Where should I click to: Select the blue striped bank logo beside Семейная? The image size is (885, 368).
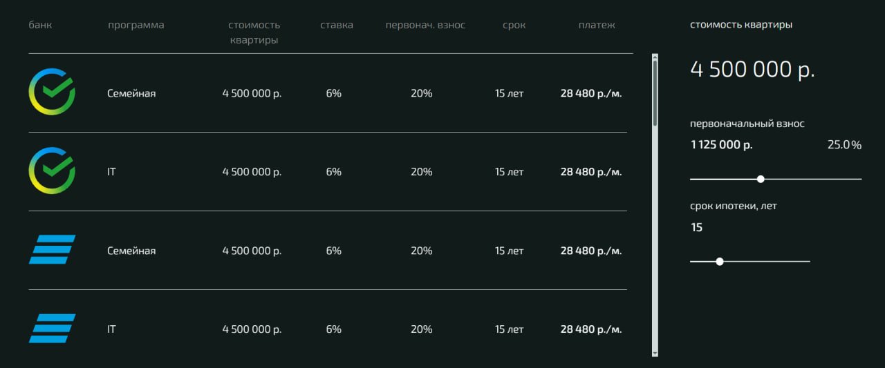tap(52, 249)
